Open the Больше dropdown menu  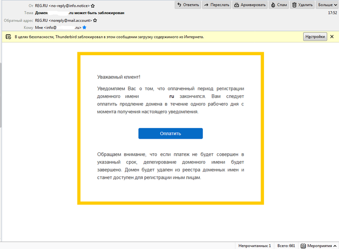click(327, 5)
